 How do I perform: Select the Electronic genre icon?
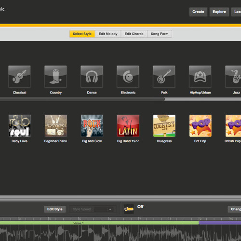click(128, 77)
